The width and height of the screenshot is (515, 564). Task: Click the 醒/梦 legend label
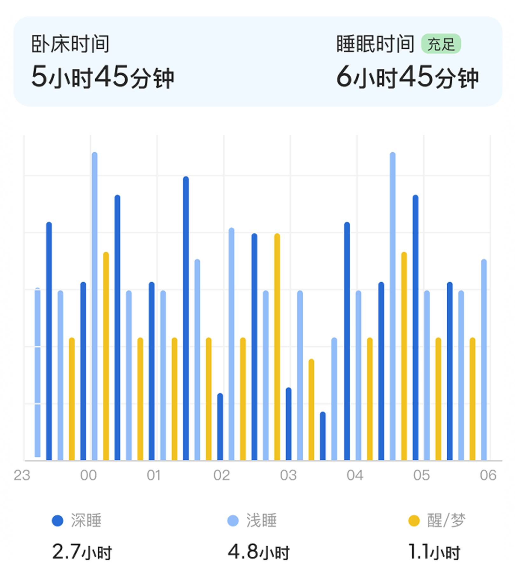click(446, 521)
